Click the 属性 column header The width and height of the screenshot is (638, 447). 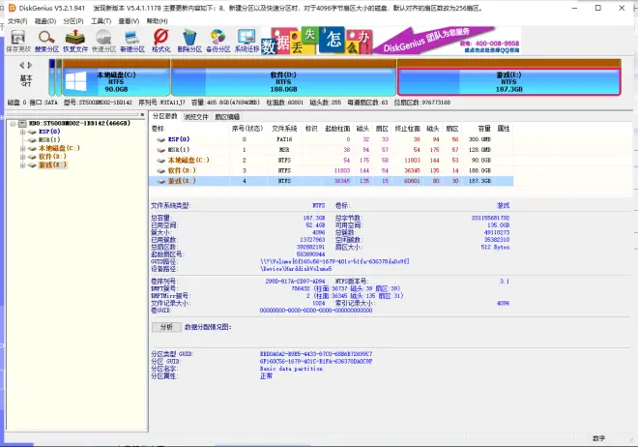click(x=504, y=129)
